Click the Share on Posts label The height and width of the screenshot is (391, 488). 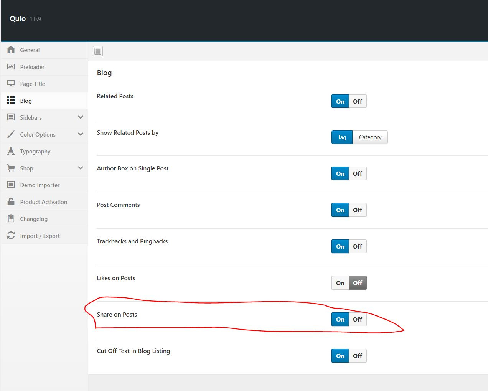117,315
